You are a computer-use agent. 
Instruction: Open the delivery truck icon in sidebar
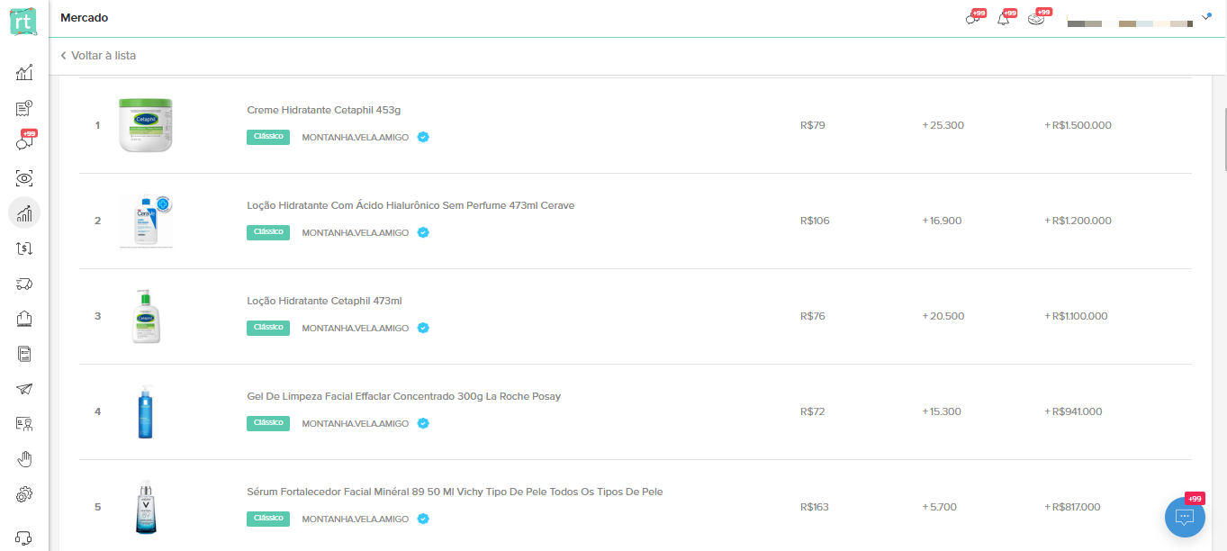(24, 284)
